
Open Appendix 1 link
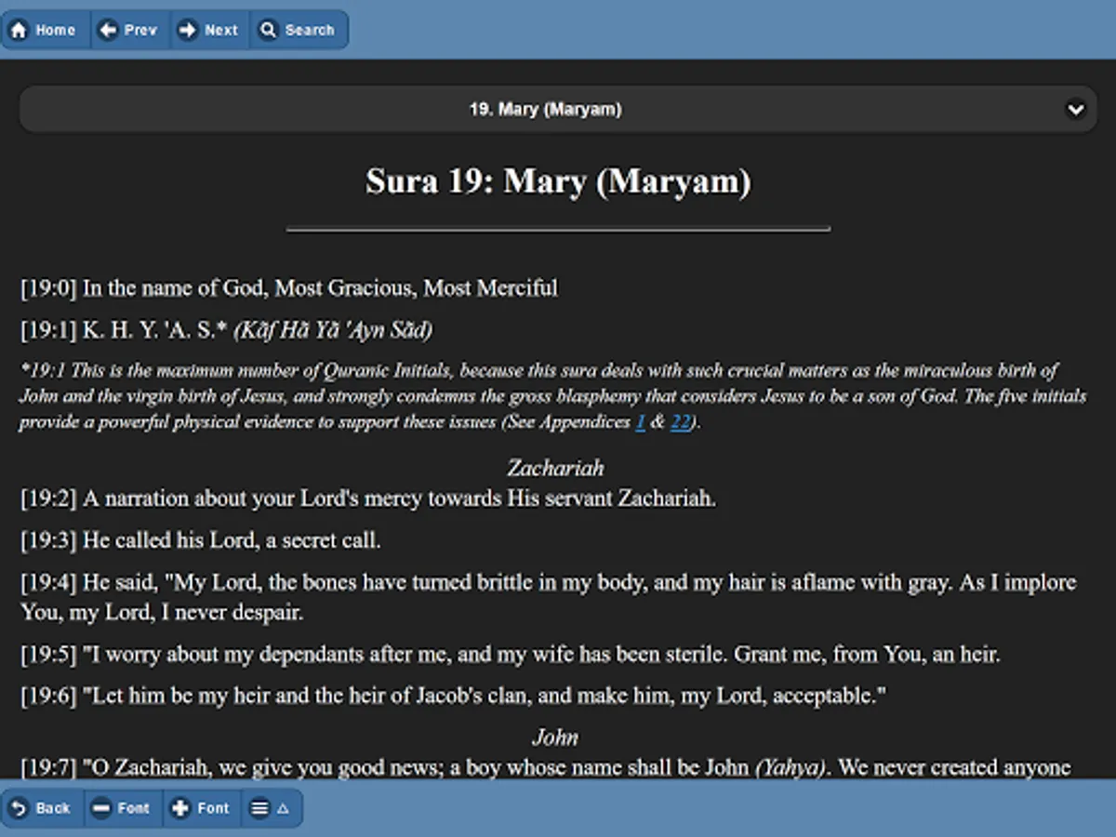[640, 422]
